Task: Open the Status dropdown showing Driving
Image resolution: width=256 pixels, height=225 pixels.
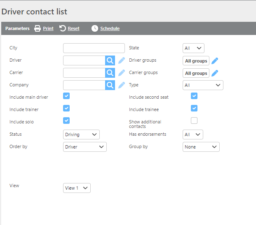Action: click(81, 135)
